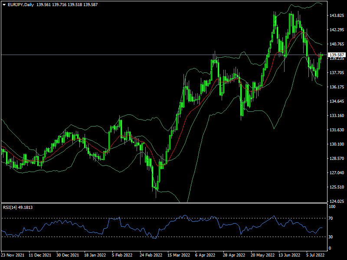
Task: Click the 125.510 price axis label
Action: pyautogui.click(x=337, y=187)
